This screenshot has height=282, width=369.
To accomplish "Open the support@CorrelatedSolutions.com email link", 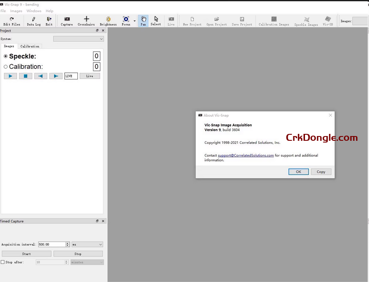I will coord(246,155).
